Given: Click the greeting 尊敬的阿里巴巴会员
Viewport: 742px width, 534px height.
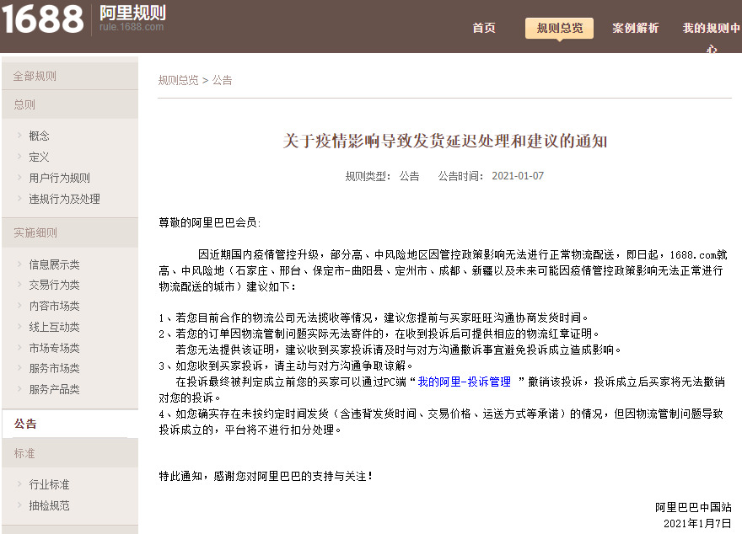Looking at the screenshot, I should [209, 222].
